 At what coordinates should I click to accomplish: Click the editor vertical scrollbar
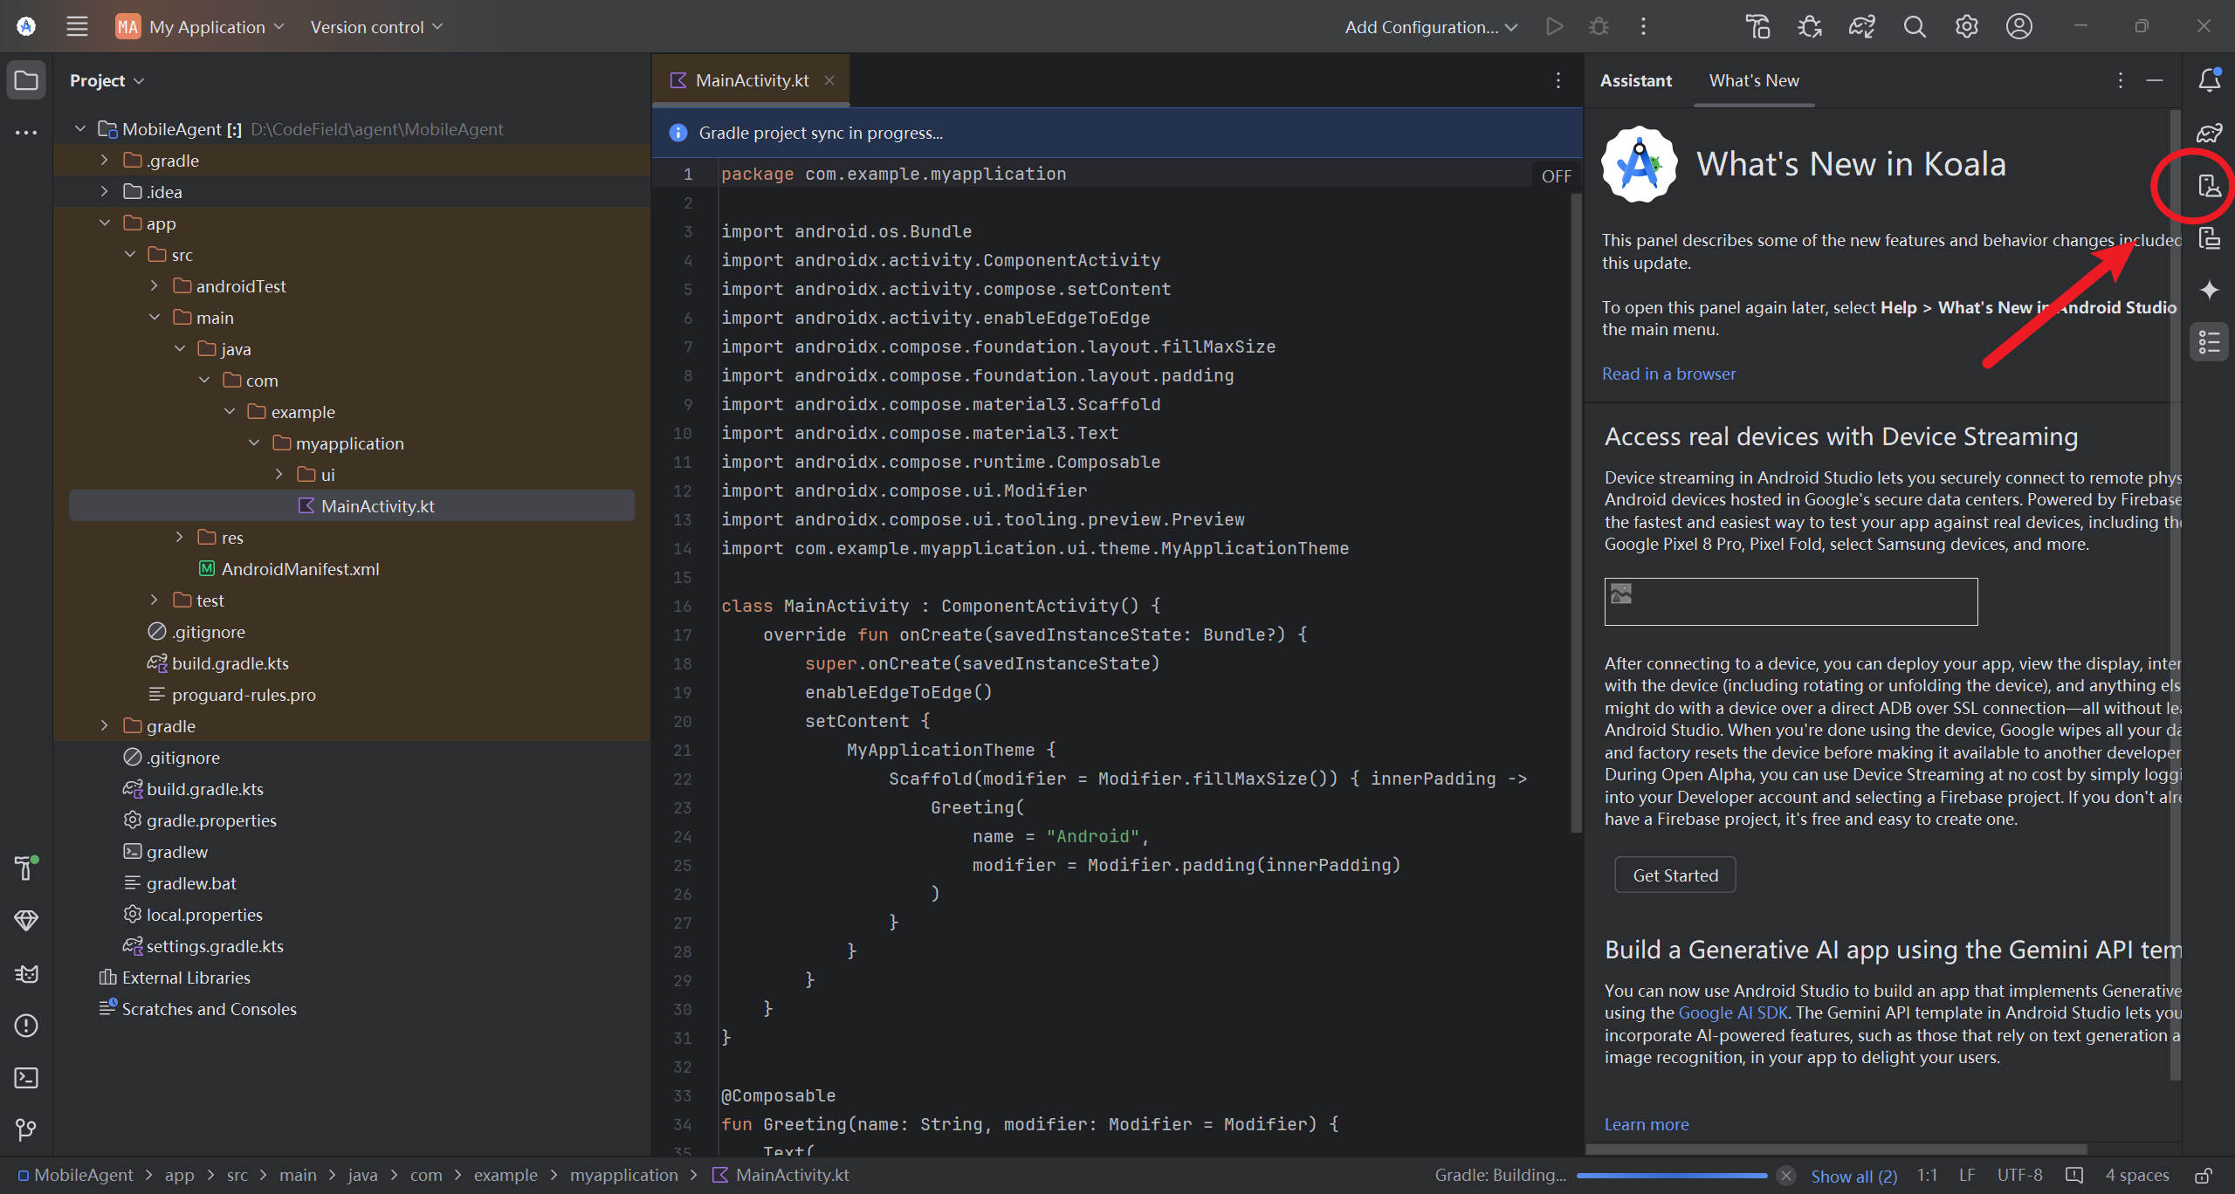point(1576,513)
